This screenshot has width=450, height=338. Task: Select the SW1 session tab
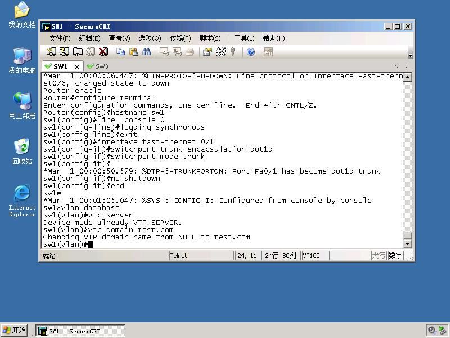point(60,66)
